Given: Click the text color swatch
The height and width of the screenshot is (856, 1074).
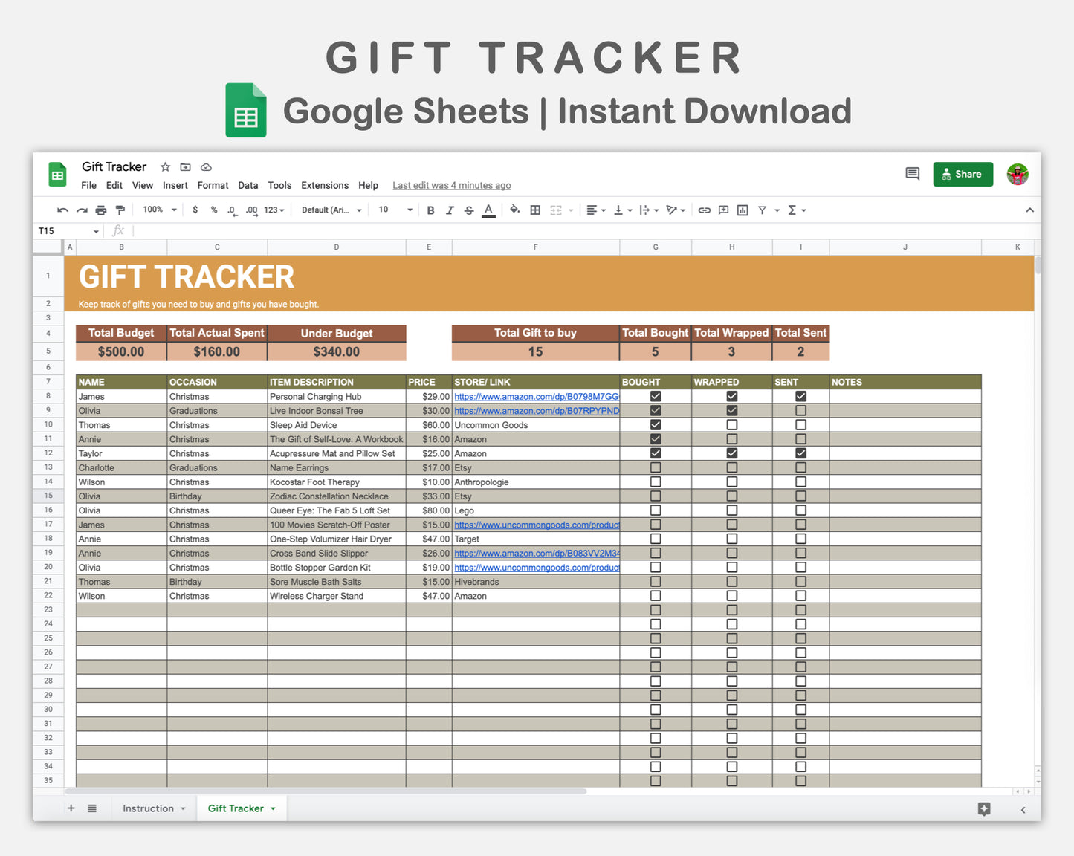Looking at the screenshot, I should (x=488, y=210).
